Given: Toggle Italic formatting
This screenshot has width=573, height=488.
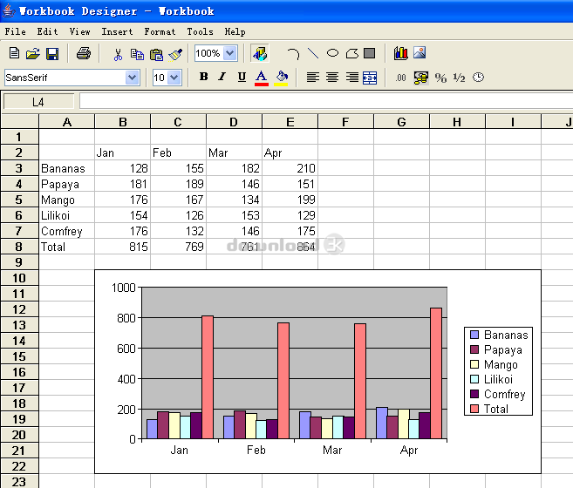Looking at the screenshot, I should tap(222, 77).
